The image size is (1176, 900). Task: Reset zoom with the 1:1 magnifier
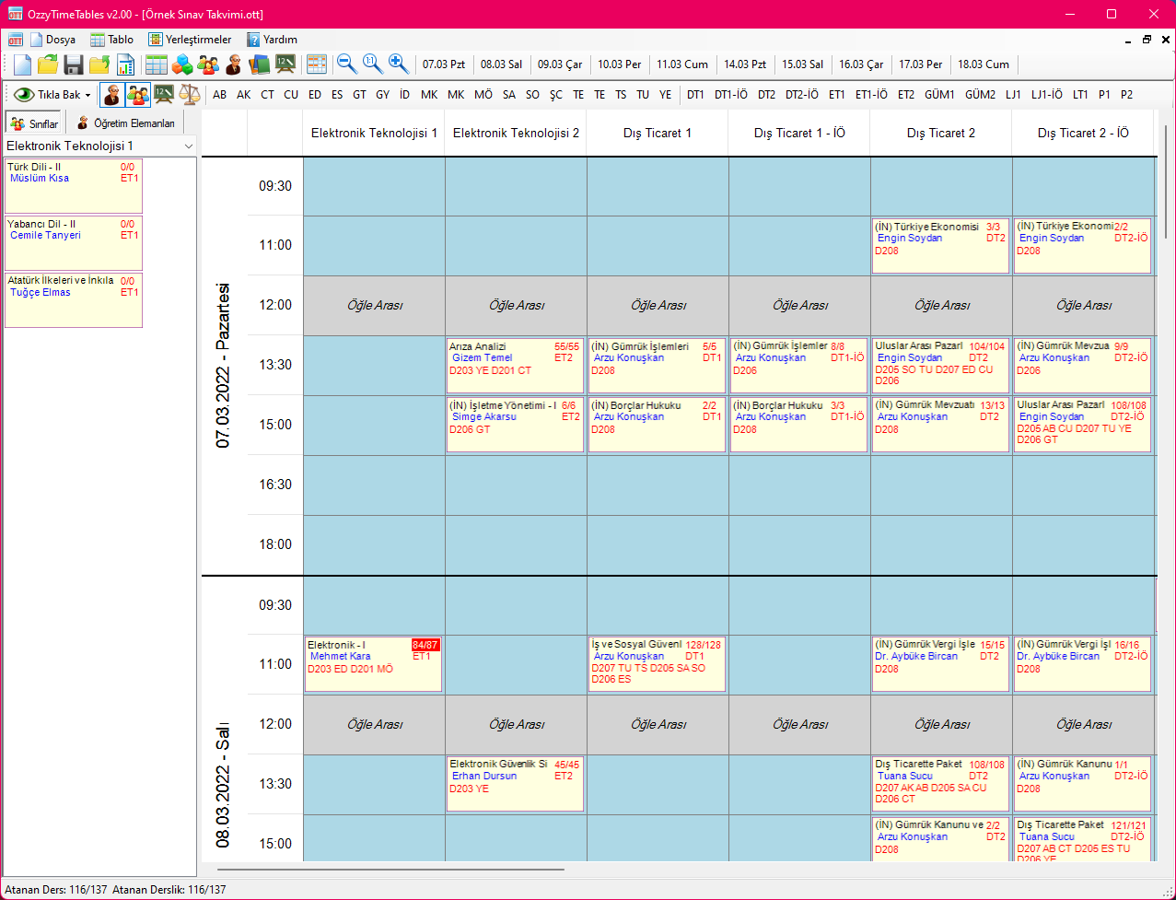click(x=372, y=64)
